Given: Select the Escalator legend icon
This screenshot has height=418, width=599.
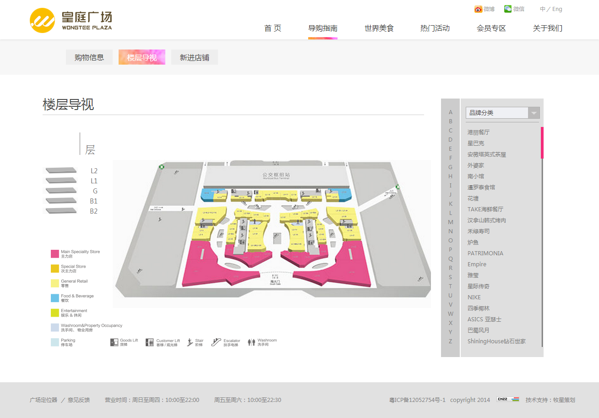Looking at the screenshot, I should point(215,341).
